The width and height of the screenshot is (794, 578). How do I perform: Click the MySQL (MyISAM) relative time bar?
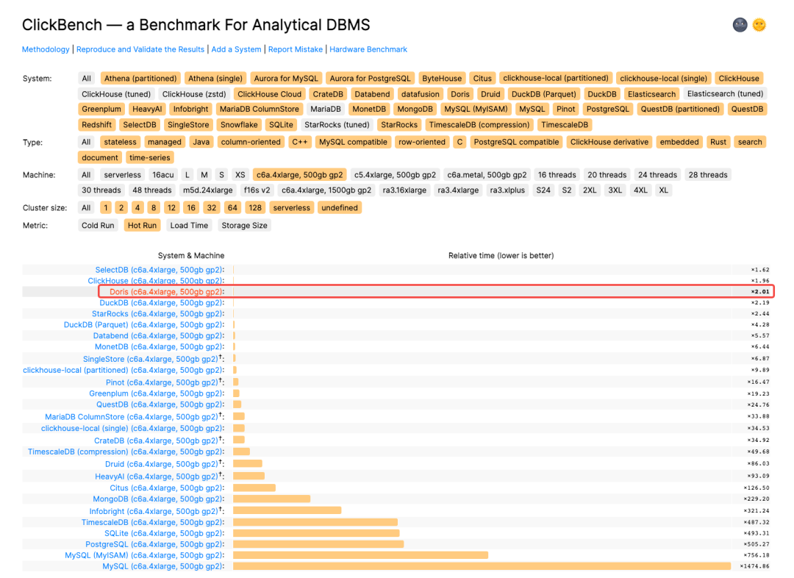click(x=360, y=555)
